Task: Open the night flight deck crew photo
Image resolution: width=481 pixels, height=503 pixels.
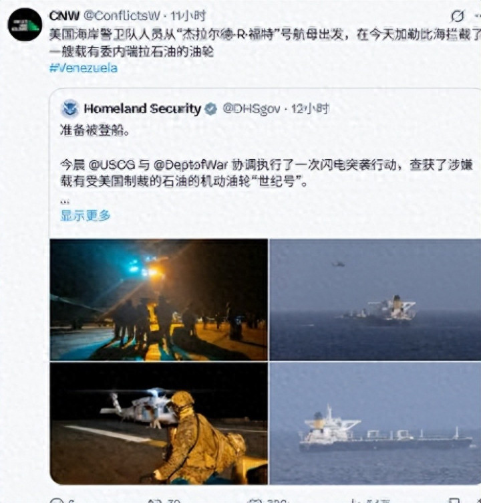Action: [x=158, y=300]
